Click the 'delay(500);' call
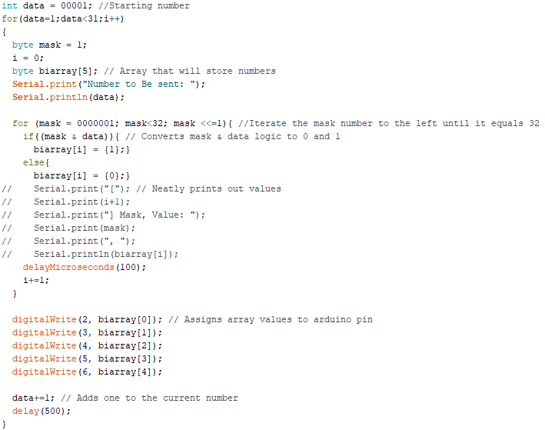 click(x=42, y=412)
